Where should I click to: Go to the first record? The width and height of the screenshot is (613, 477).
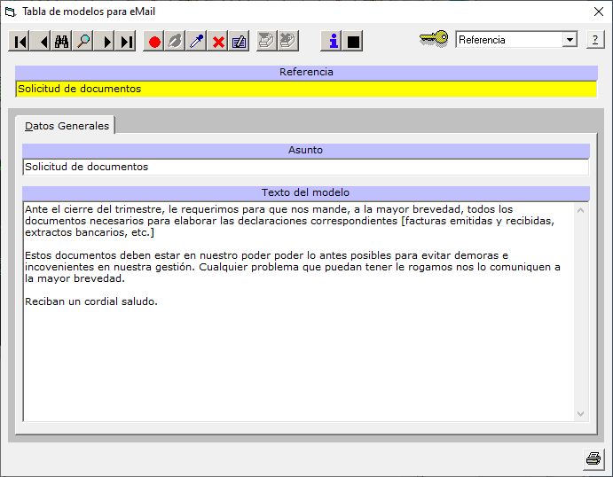[x=20, y=42]
